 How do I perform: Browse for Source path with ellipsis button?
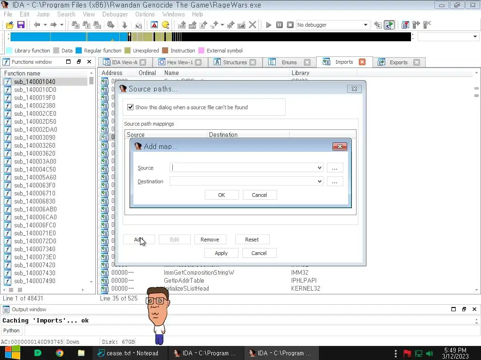(334, 168)
